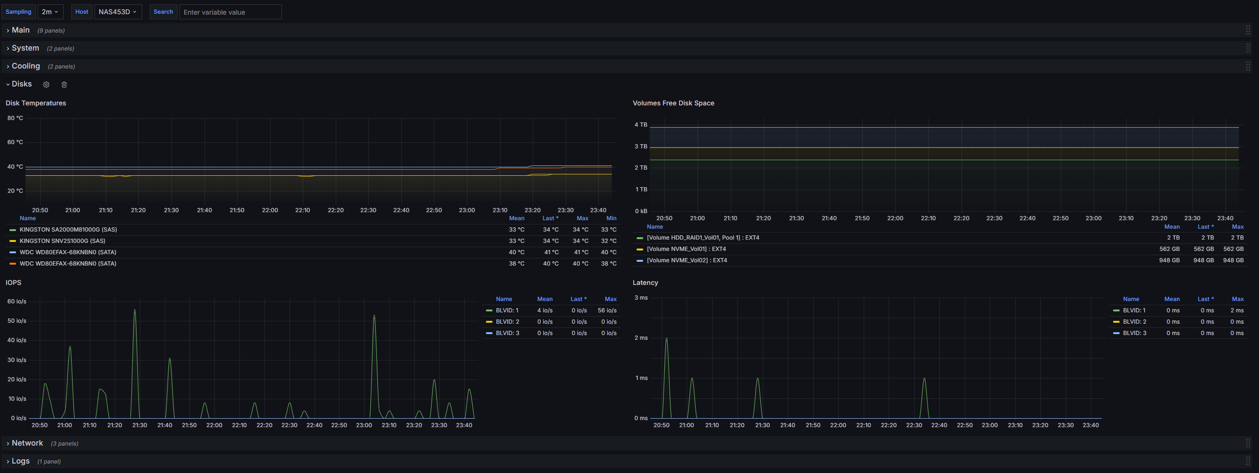
Task: Grab the Main row drag handle
Action: [1248, 30]
